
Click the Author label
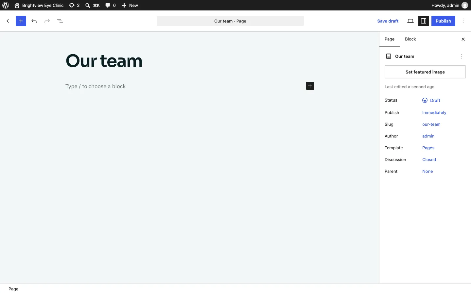[392, 136]
